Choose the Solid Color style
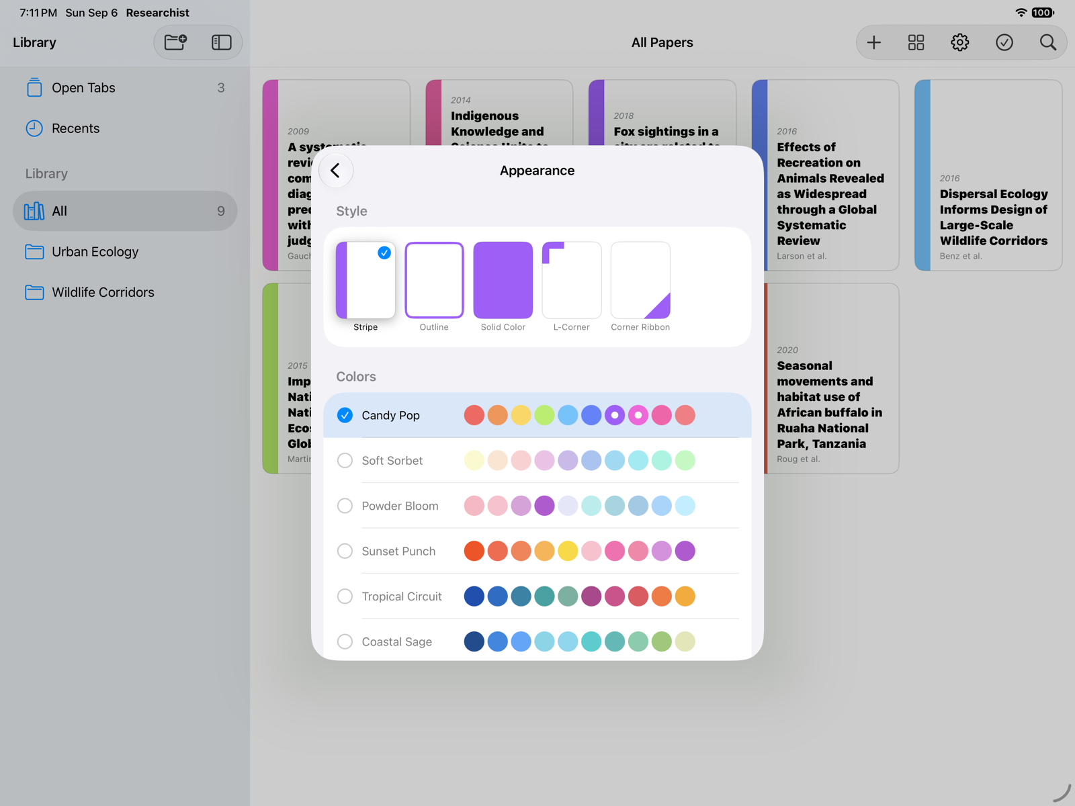This screenshot has height=806, width=1075. point(503,286)
